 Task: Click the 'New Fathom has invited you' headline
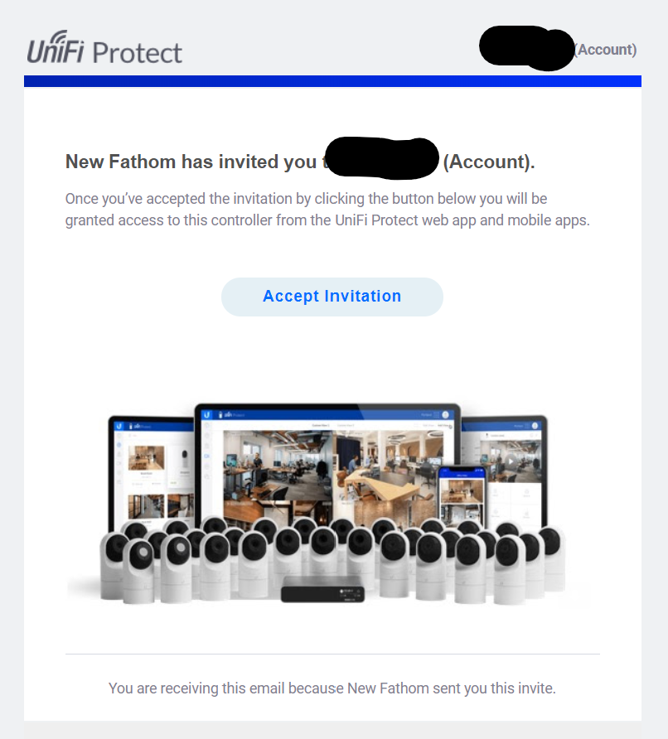[191, 162]
